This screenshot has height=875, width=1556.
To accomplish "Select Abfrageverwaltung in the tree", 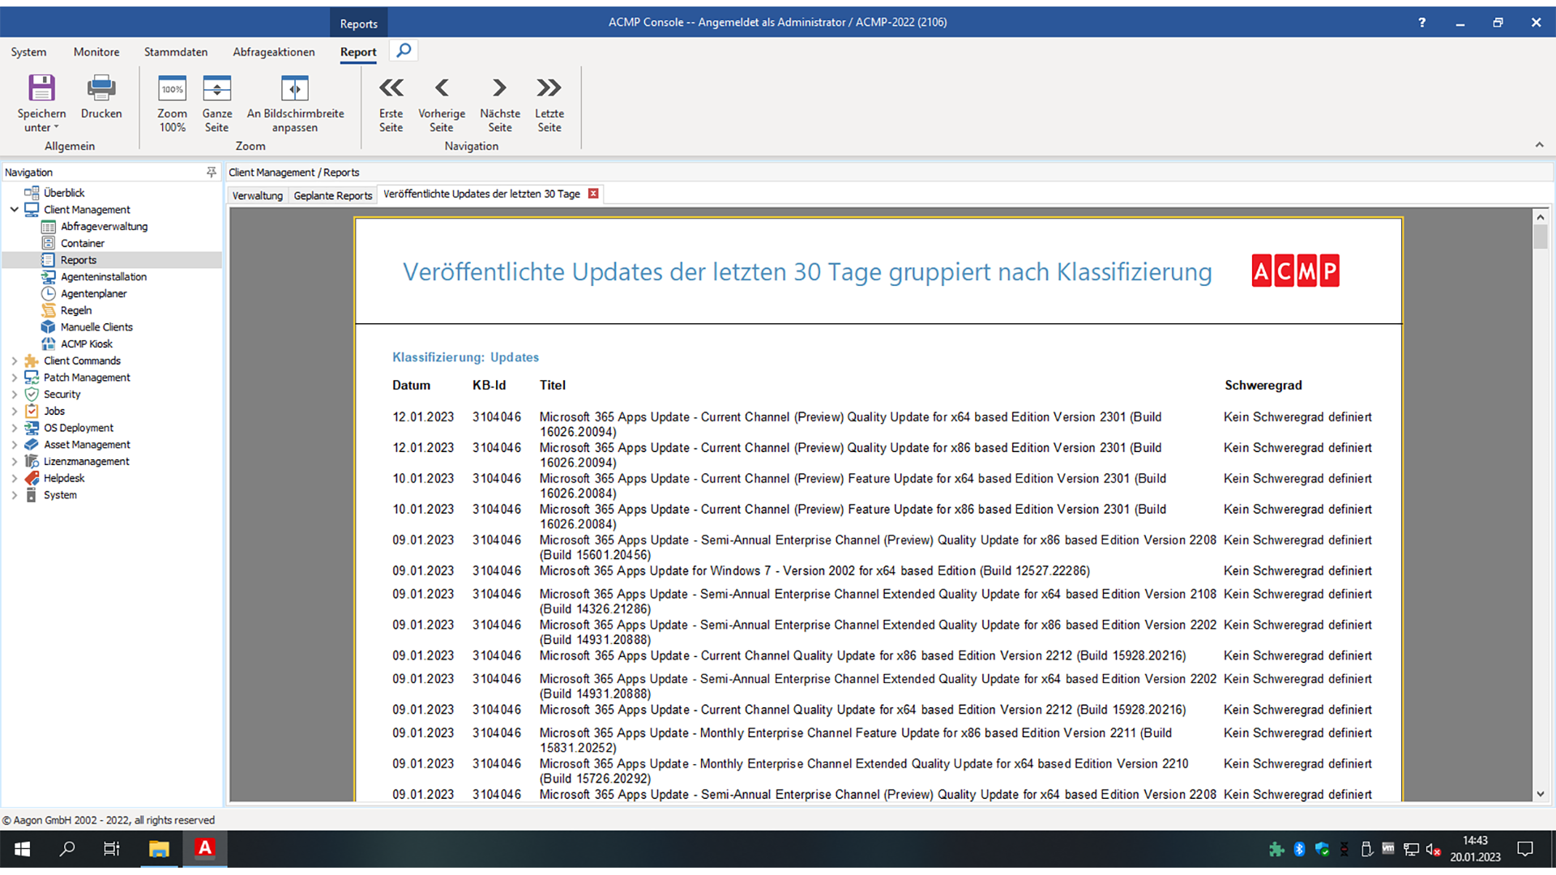I will tap(104, 226).
